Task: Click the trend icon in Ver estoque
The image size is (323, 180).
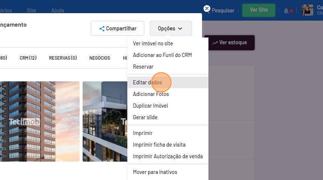Action: [215, 43]
